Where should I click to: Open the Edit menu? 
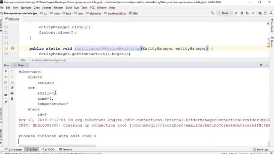pyautogui.click(x=8, y=8)
